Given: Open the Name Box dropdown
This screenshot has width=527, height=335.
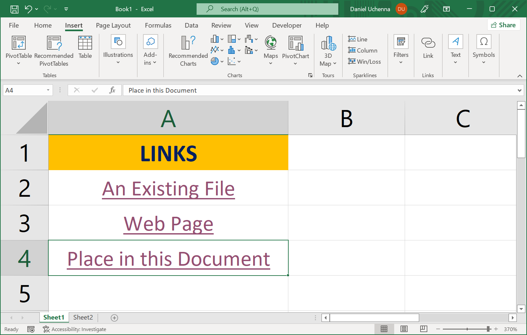Looking at the screenshot, I should click(x=47, y=90).
